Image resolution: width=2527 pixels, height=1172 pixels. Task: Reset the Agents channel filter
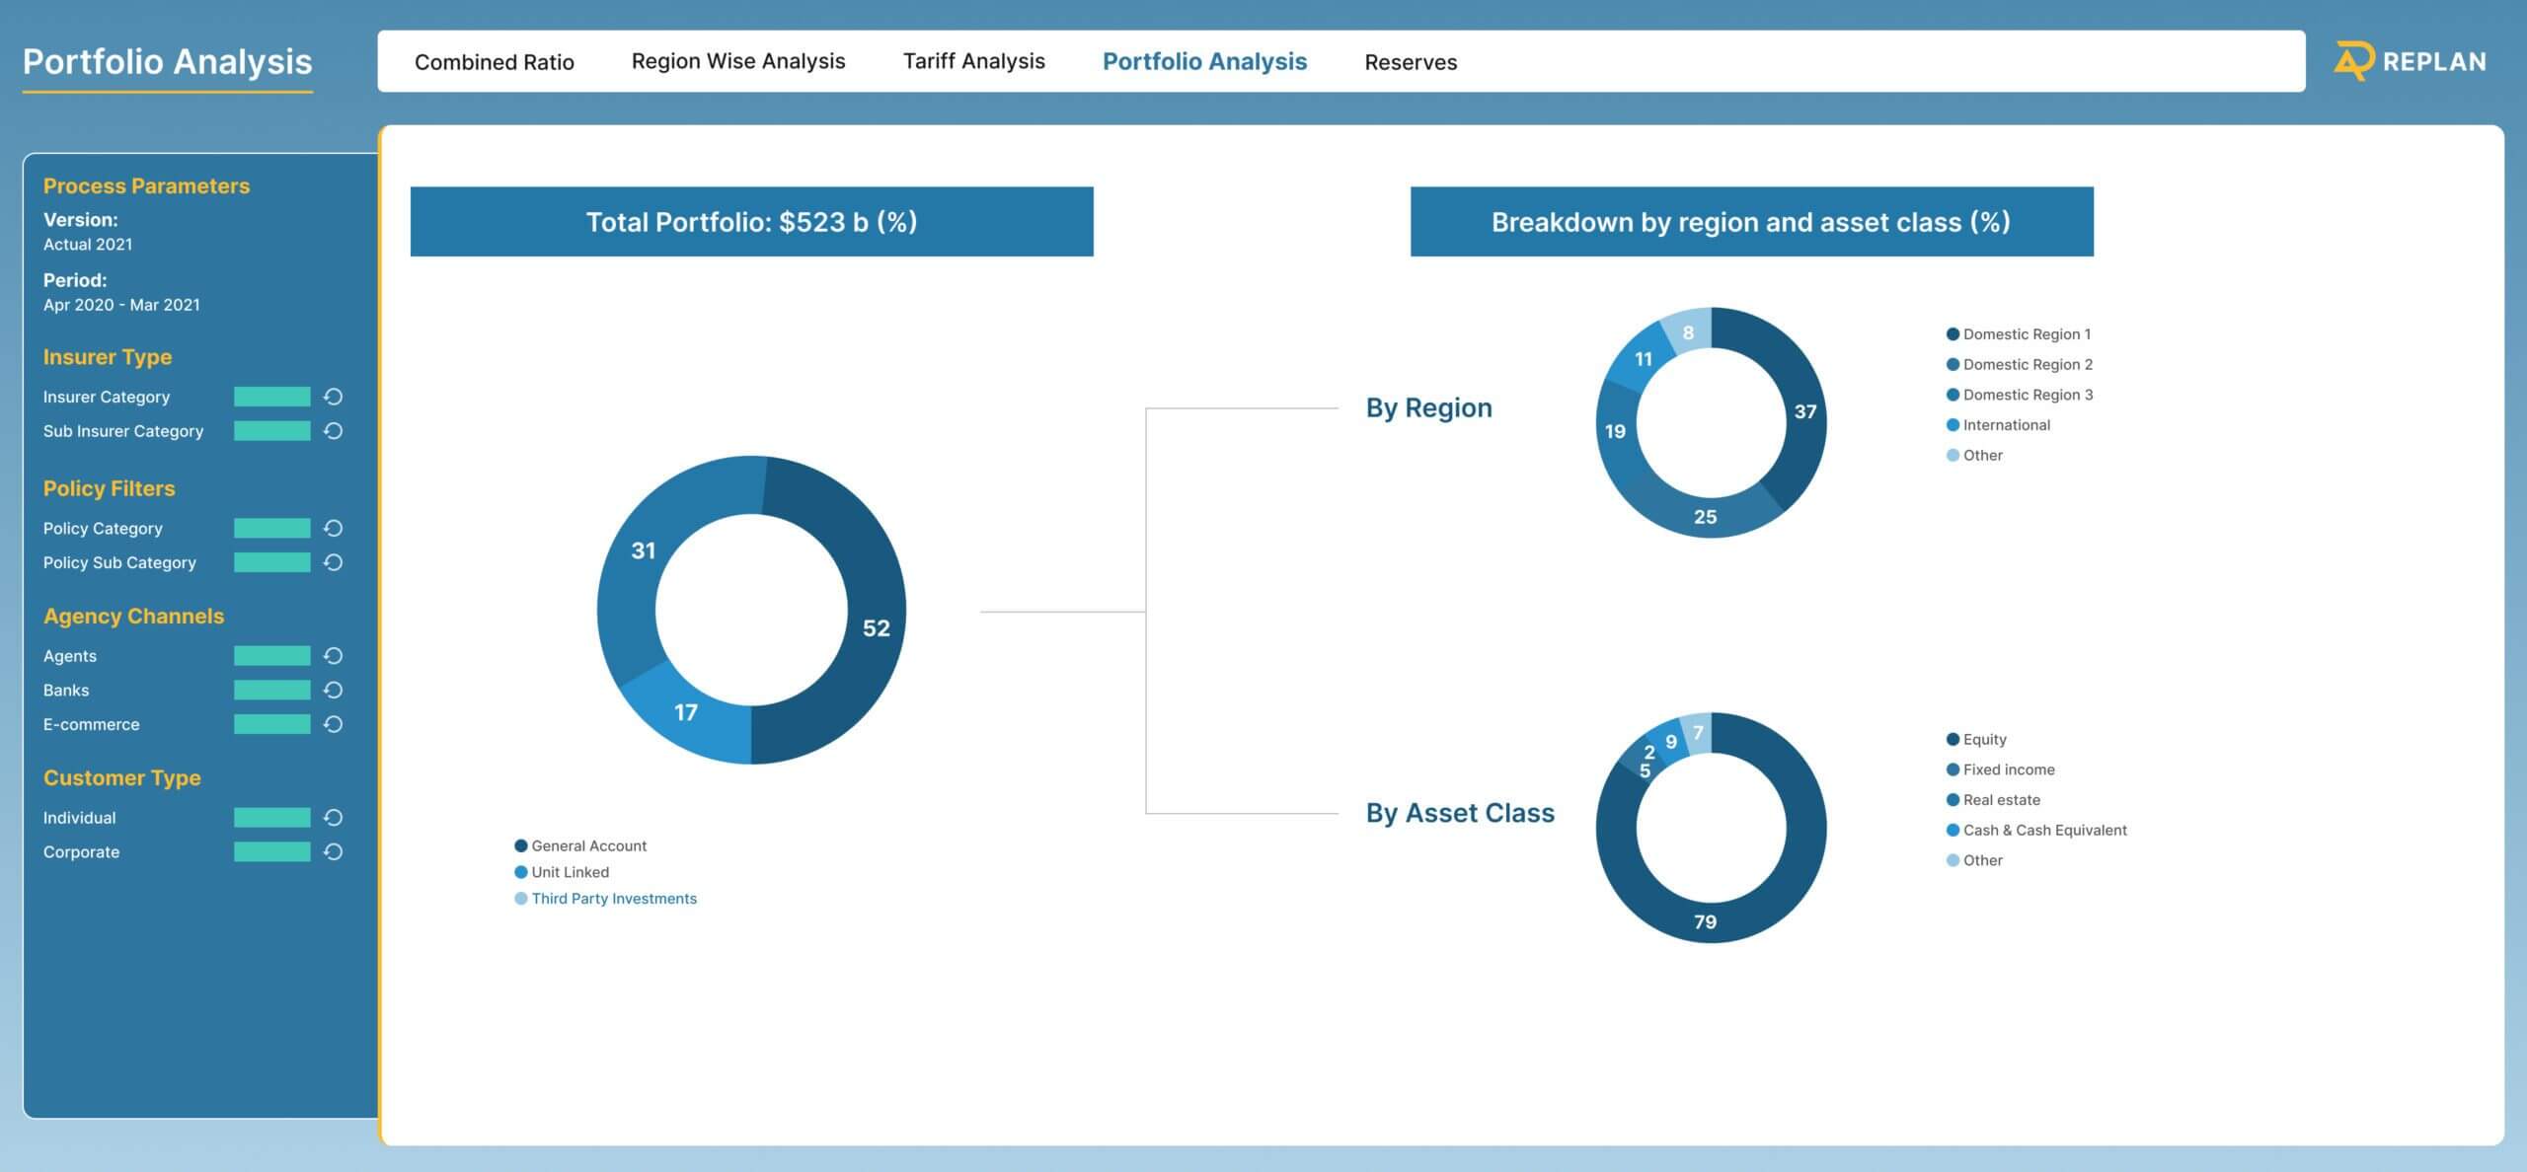[334, 656]
